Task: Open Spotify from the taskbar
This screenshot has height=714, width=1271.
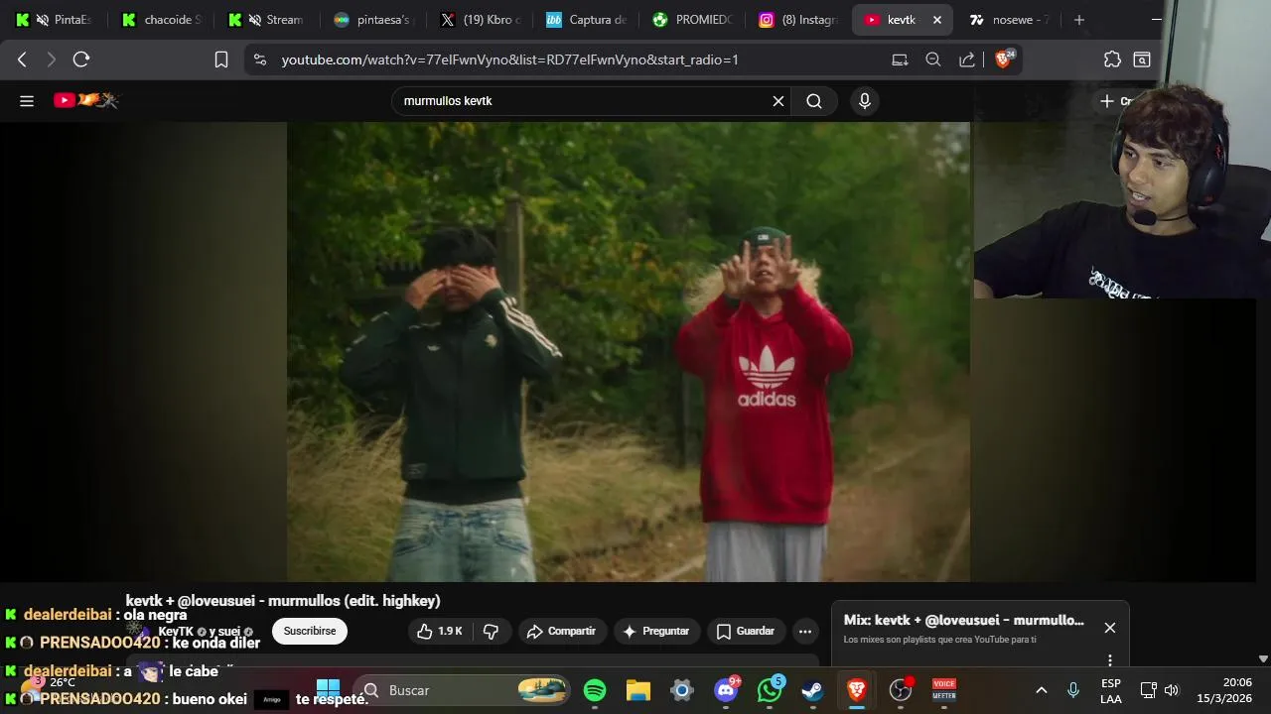Action: point(595,690)
